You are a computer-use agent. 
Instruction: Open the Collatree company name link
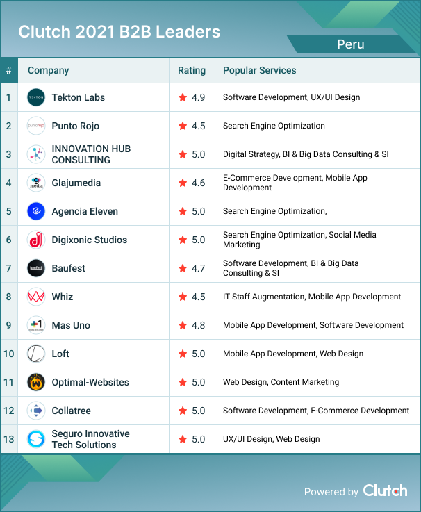point(71,411)
